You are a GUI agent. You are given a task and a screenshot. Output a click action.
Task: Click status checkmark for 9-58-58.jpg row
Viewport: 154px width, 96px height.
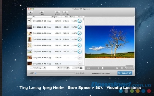(x=80, y=21)
